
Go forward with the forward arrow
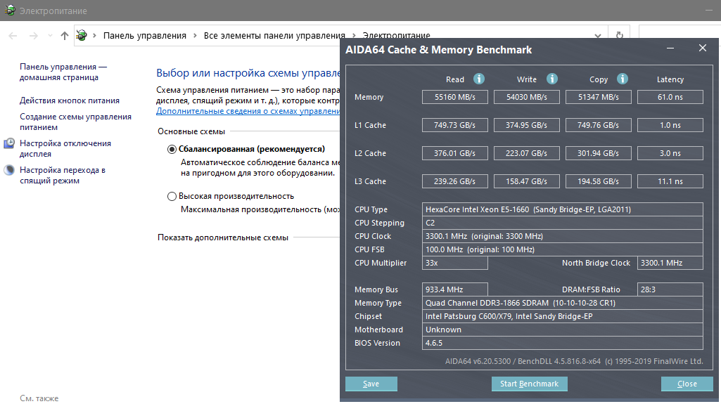point(34,35)
